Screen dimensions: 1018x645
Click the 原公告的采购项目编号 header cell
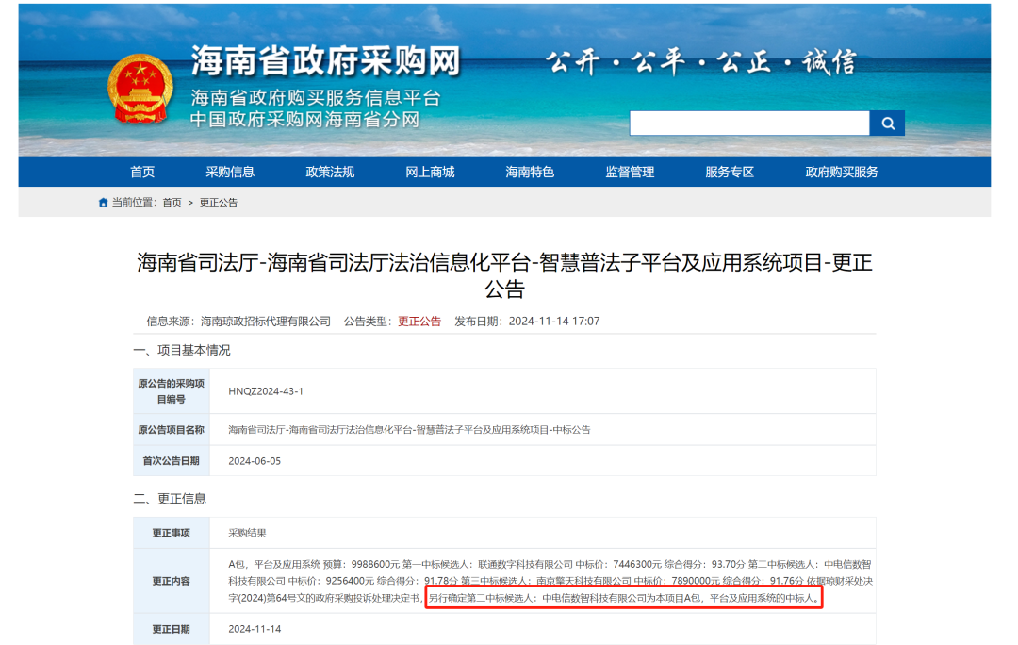pyautogui.click(x=172, y=391)
